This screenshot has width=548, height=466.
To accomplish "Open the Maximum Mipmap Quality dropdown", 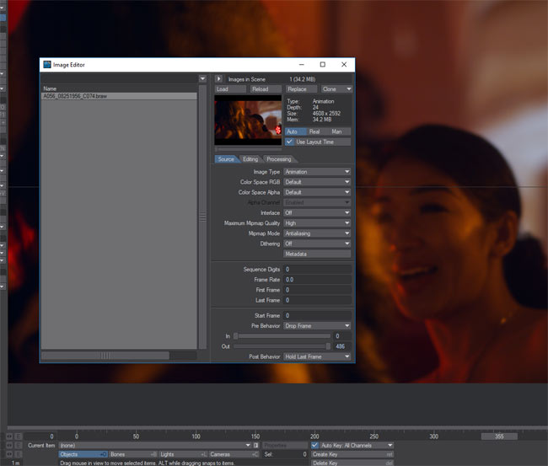I will (317, 223).
